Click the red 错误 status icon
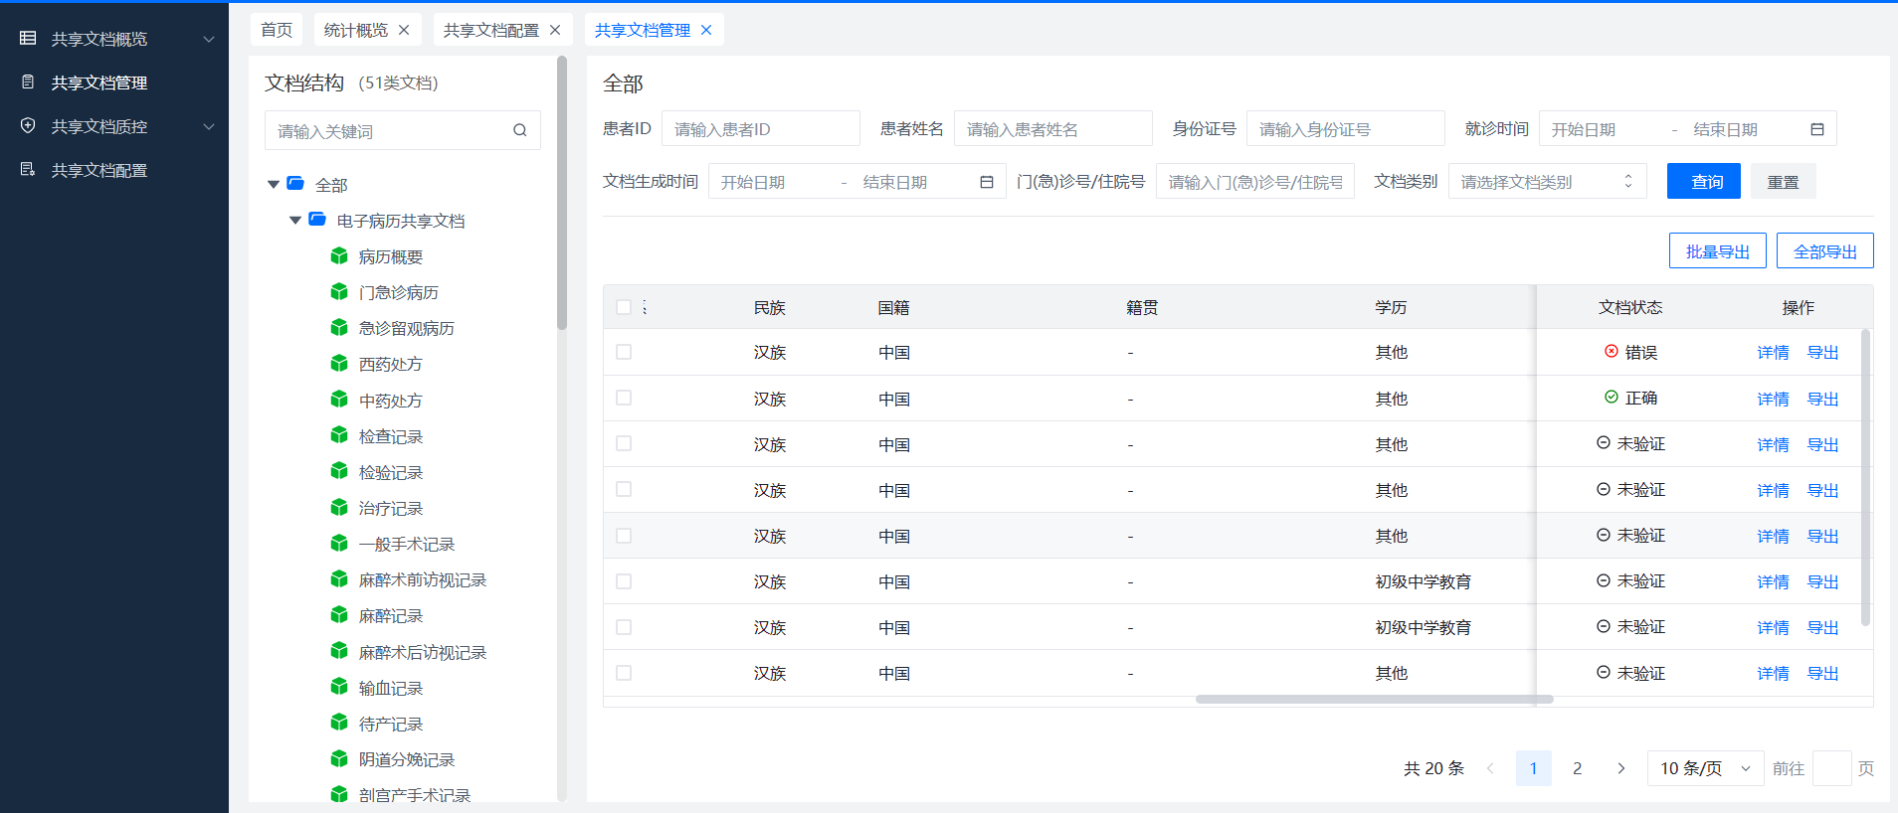 pyautogui.click(x=1612, y=352)
